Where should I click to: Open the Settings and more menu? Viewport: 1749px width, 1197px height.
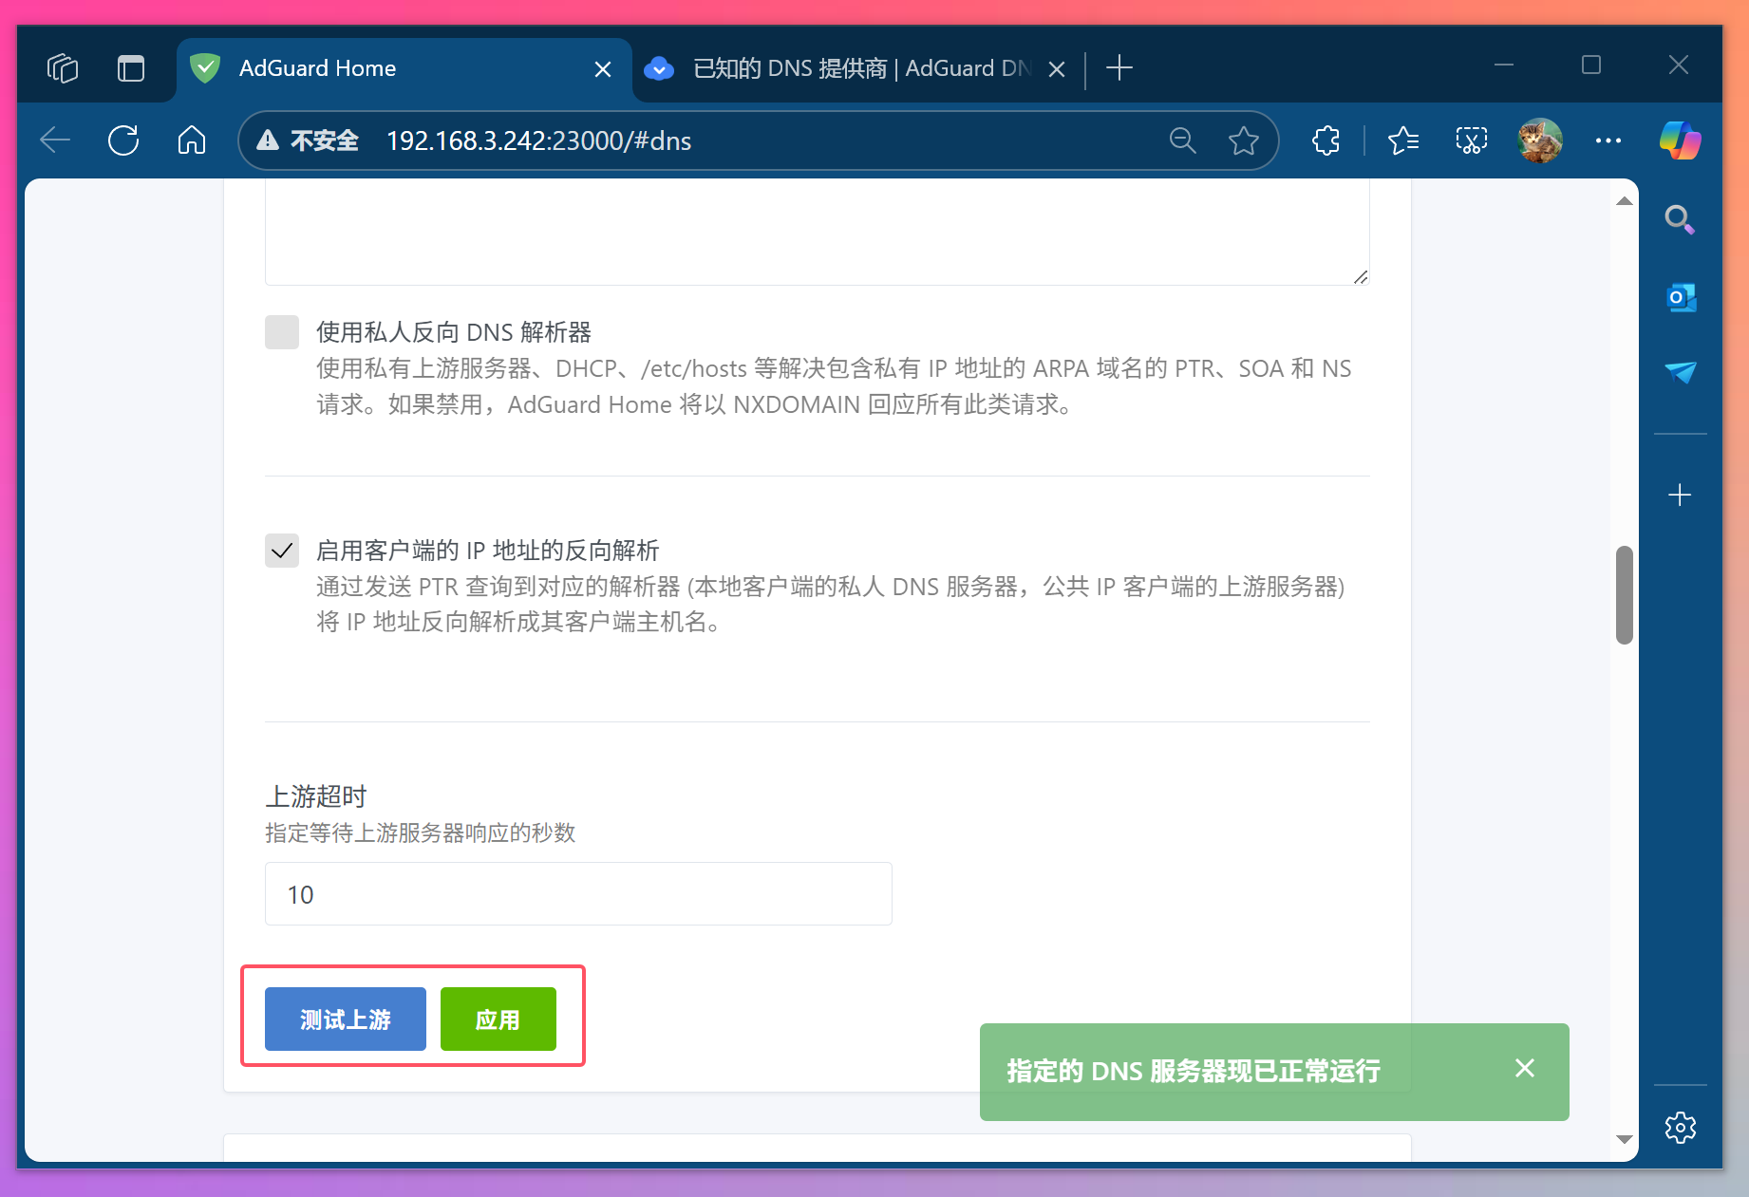click(x=1608, y=140)
